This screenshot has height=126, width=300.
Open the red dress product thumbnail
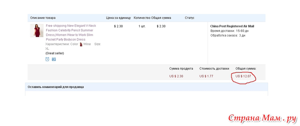pos(37,31)
